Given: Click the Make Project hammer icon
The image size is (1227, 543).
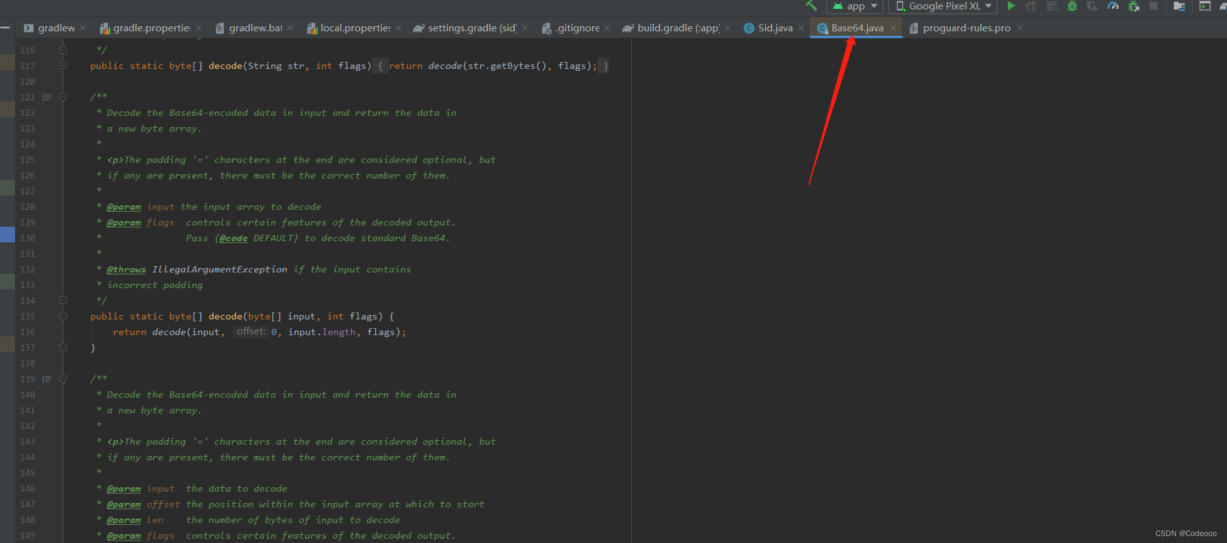Looking at the screenshot, I should click(x=812, y=6).
